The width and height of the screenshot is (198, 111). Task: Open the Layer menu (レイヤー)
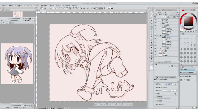36,6
